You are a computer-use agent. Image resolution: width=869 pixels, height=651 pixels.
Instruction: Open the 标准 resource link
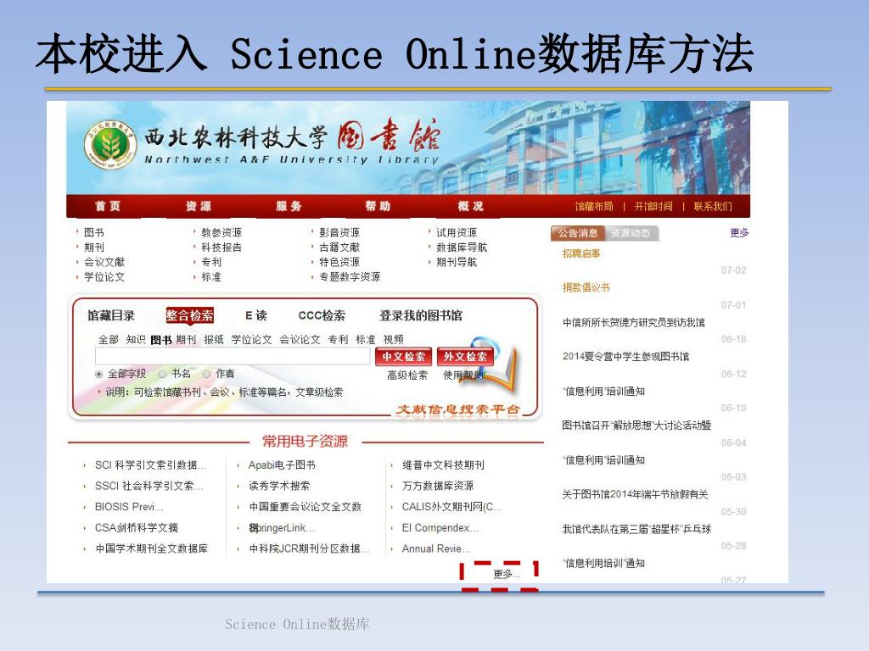coord(211,277)
